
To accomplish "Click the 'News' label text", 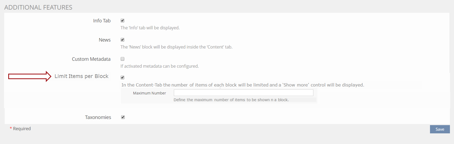I will pyautogui.click(x=104, y=40).
